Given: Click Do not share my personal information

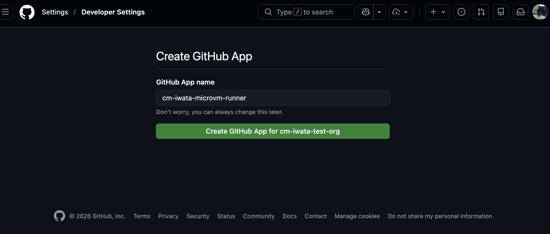Looking at the screenshot, I should [x=440, y=216].
